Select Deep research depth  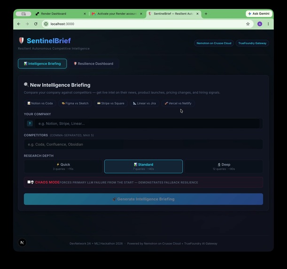coord(224,166)
